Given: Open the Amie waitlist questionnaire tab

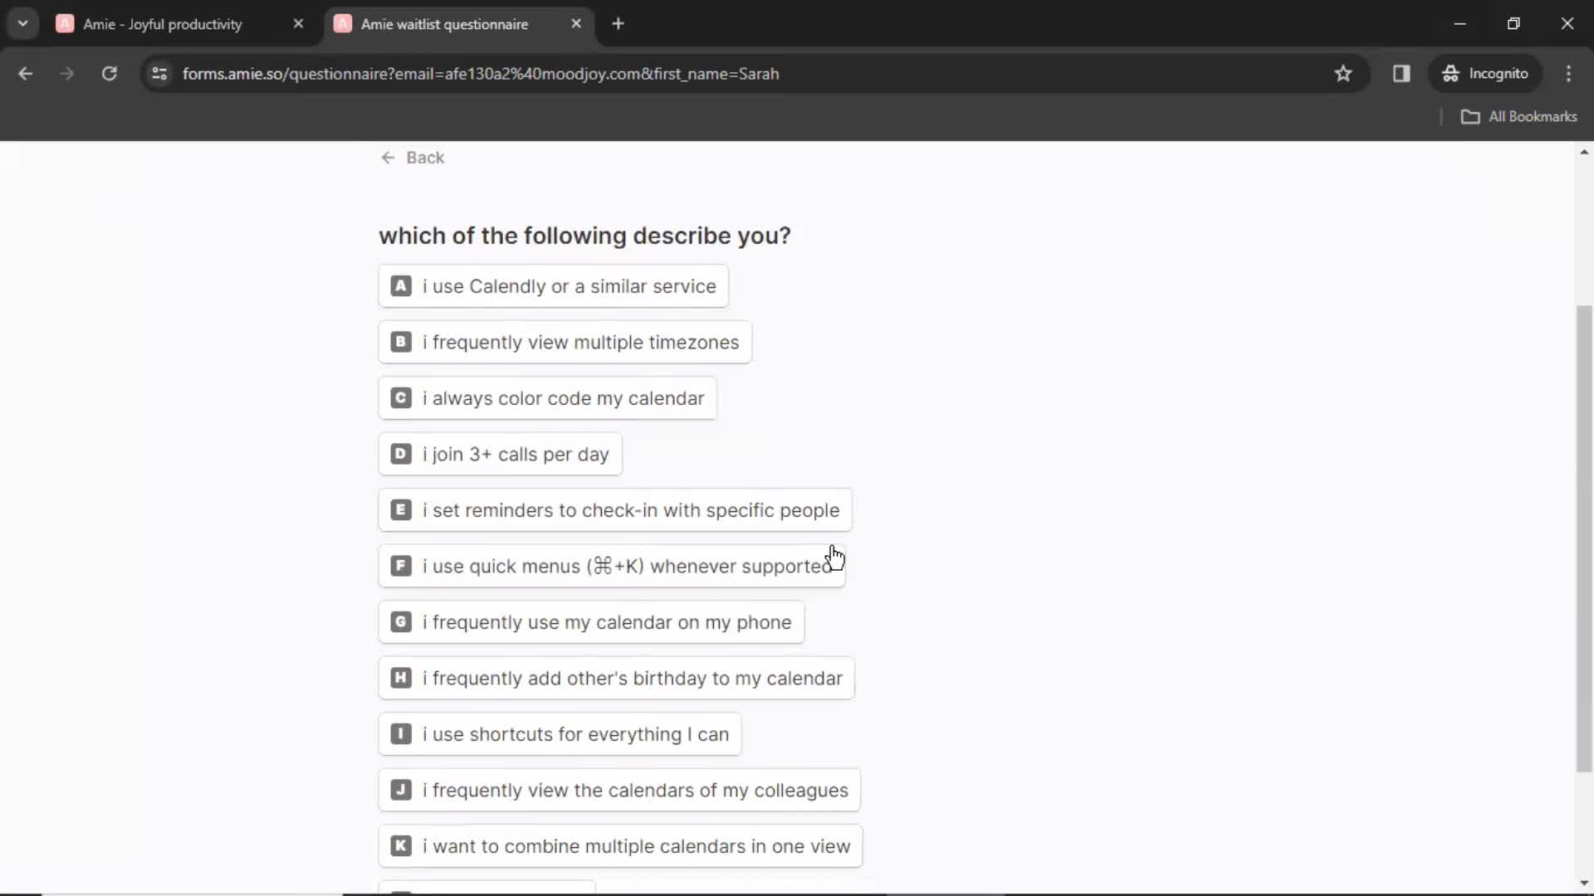Looking at the screenshot, I should pyautogui.click(x=443, y=23).
